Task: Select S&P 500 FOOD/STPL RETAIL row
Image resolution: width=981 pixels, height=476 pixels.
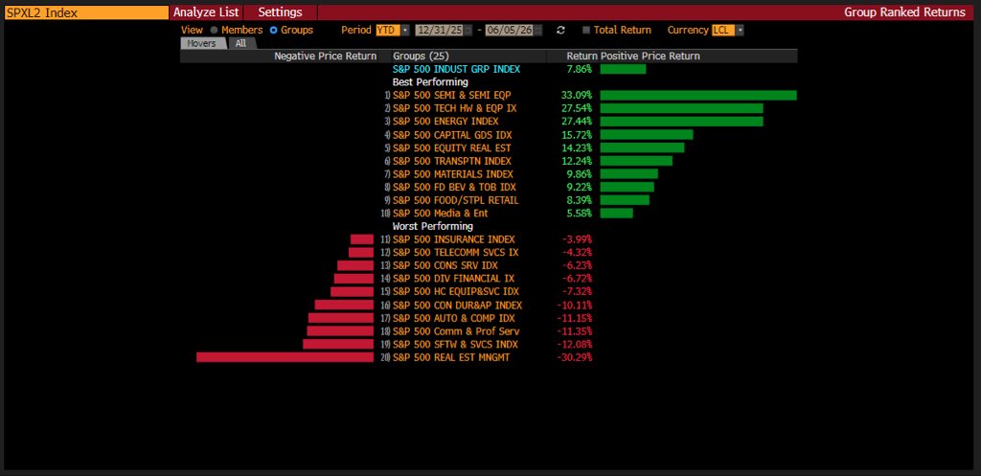Action: [455, 200]
